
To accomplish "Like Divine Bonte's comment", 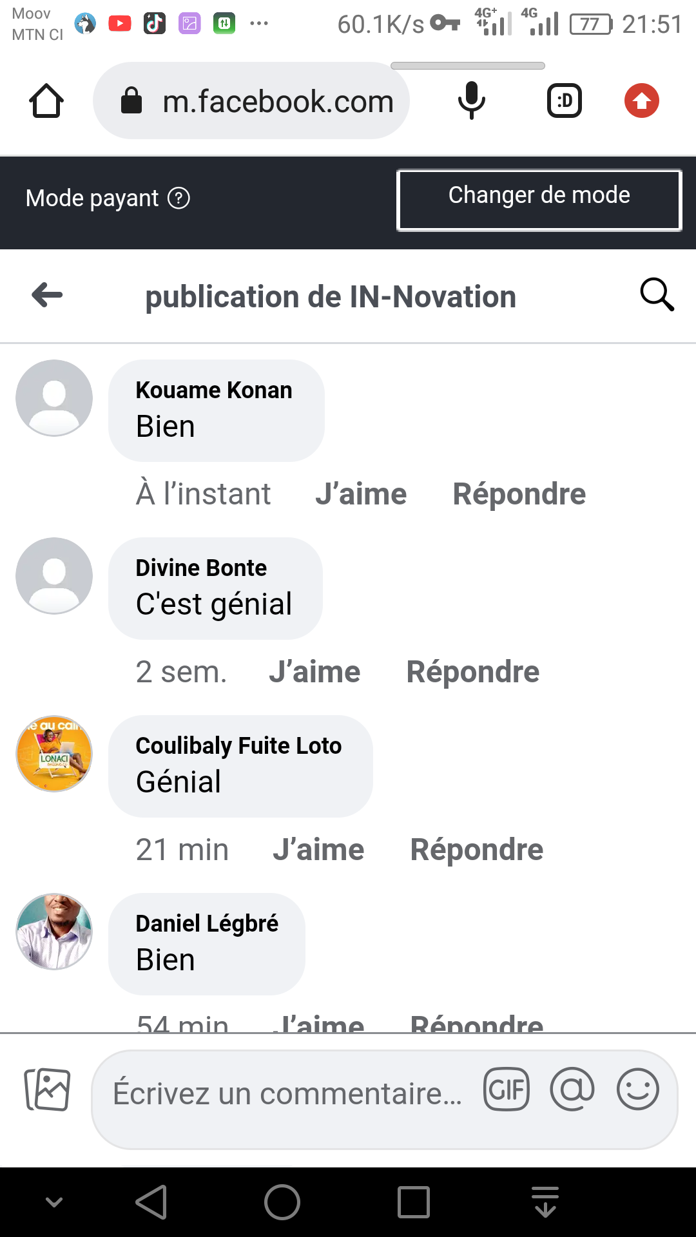I will point(314,672).
